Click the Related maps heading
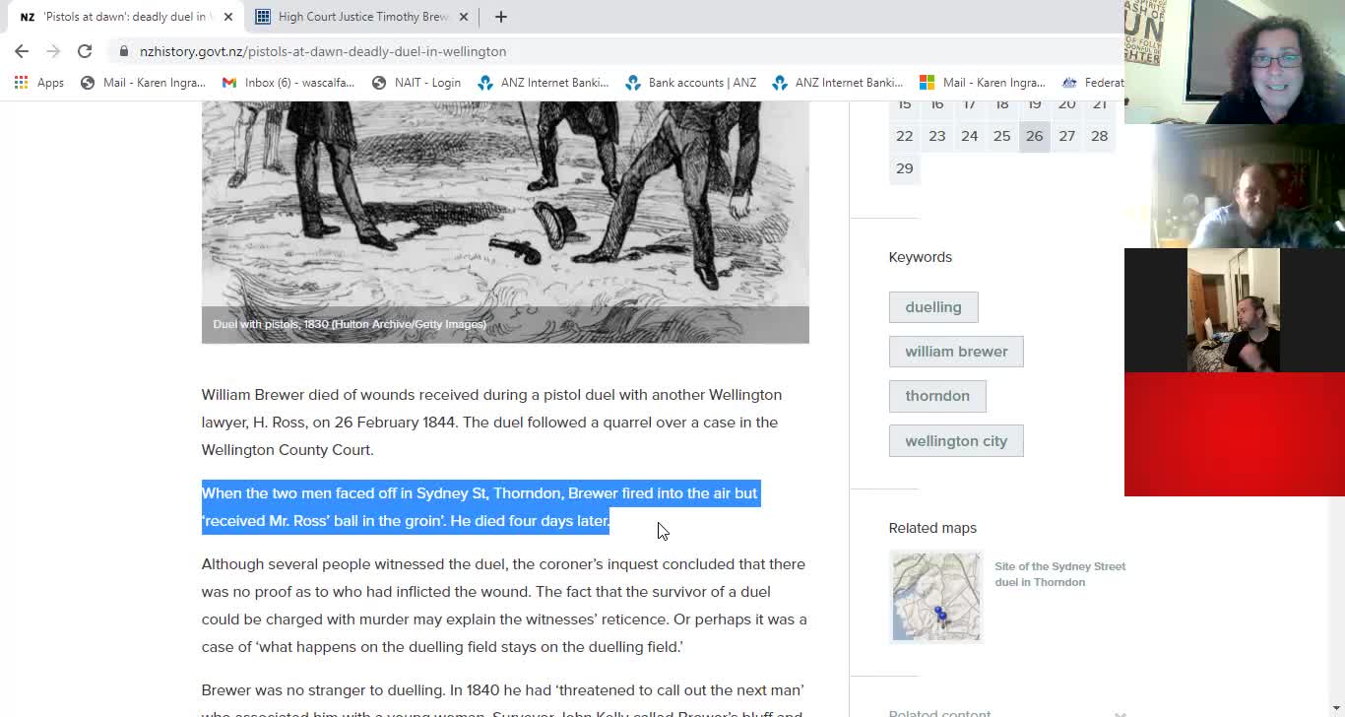 point(932,528)
